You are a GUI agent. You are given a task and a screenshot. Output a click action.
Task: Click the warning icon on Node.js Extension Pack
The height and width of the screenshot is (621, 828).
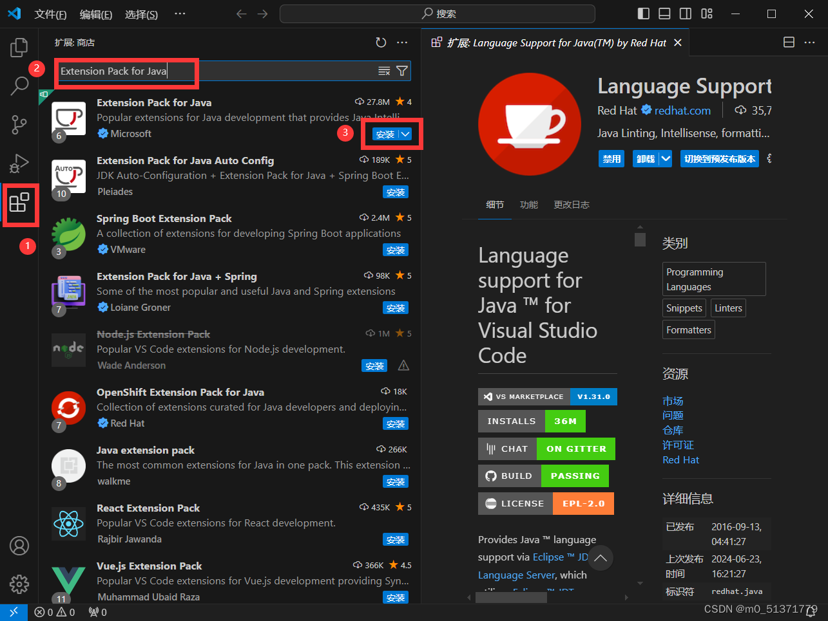(x=404, y=366)
